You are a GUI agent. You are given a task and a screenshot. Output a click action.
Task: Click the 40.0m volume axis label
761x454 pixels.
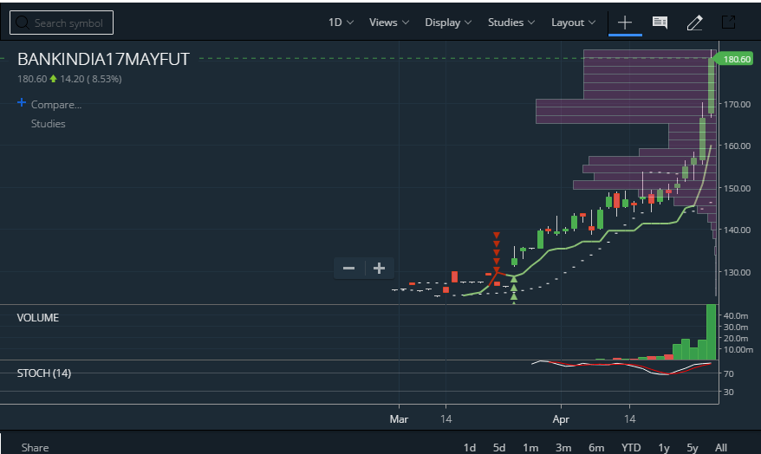736,315
